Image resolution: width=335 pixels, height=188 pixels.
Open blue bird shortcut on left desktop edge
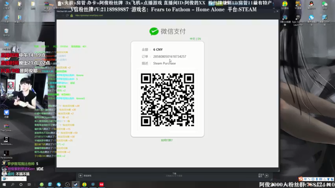(x=6, y=114)
